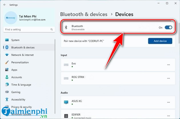
Task: Click the taimienphi.vn@live.com account email
Action: click(x=32, y=20)
